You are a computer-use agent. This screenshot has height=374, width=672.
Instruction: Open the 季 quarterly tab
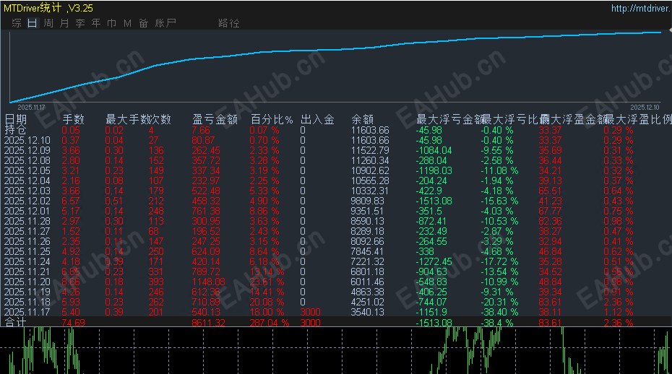pyautogui.click(x=80, y=23)
